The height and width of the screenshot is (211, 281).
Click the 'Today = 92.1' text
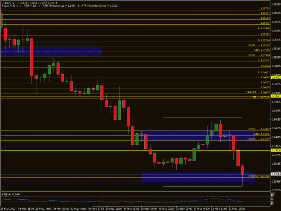[x=10, y=6]
